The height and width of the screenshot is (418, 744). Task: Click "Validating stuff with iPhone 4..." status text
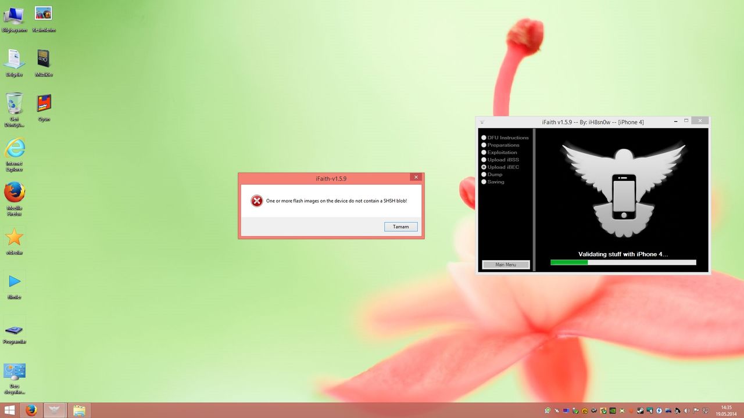click(623, 254)
